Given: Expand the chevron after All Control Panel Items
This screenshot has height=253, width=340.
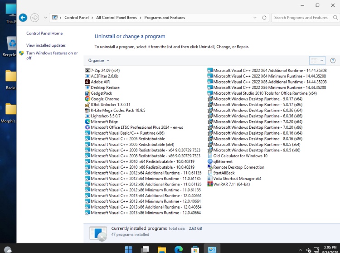Looking at the screenshot, I should (x=140, y=18).
